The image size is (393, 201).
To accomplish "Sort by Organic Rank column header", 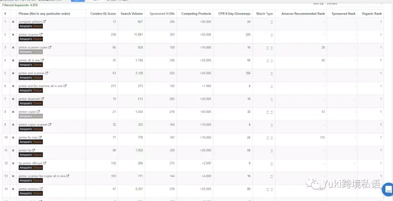I will tap(372, 14).
